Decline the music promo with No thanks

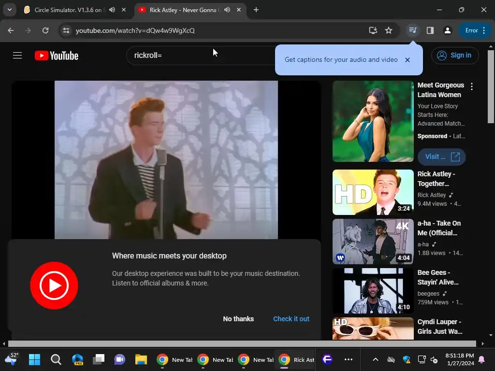click(x=238, y=319)
